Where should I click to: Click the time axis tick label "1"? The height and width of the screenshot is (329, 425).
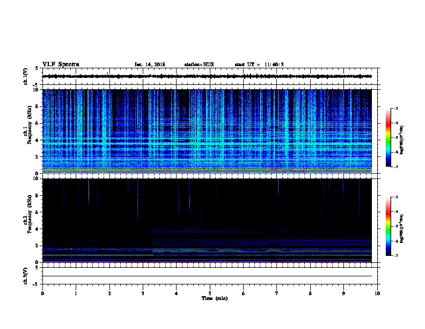76,294
